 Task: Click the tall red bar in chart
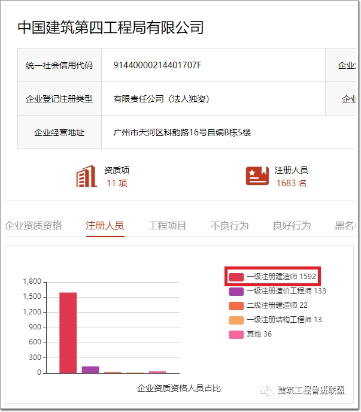click(x=68, y=332)
